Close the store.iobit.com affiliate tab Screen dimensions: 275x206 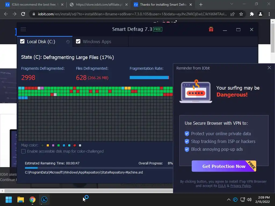(x=126, y=5)
